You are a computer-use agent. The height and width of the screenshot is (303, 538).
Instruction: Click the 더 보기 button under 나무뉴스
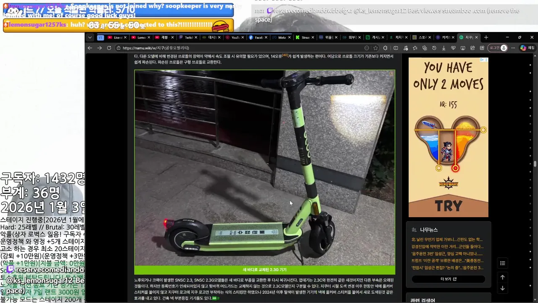[x=448, y=279]
